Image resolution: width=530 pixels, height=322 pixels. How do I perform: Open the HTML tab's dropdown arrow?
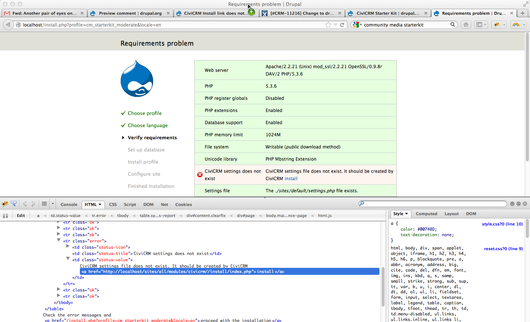(x=99, y=204)
